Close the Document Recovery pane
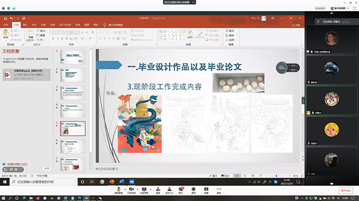 pos(47,169)
